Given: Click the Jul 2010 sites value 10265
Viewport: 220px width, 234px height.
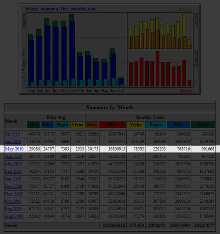Looking at the screenshot, I should click(x=93, y=134).
